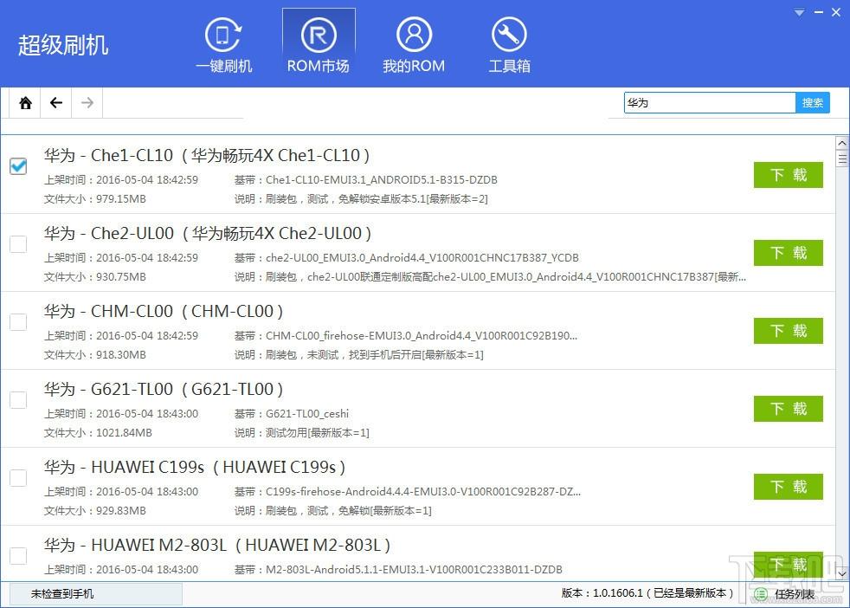Viewport: 850px width, 608px height.
Task: Open the 工具箱 toolbox tab
Action: point(509,45)
